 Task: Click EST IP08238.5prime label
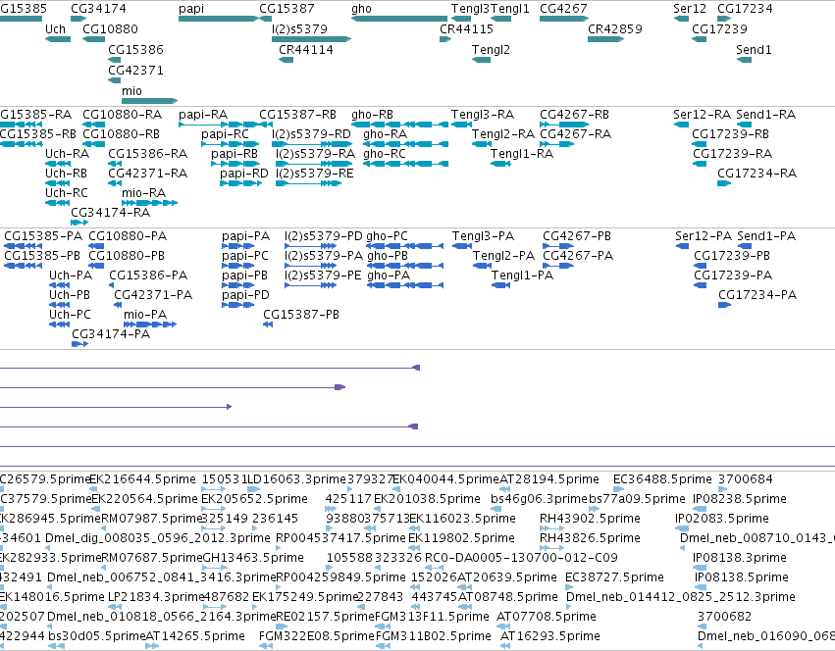tap(740, 499)
